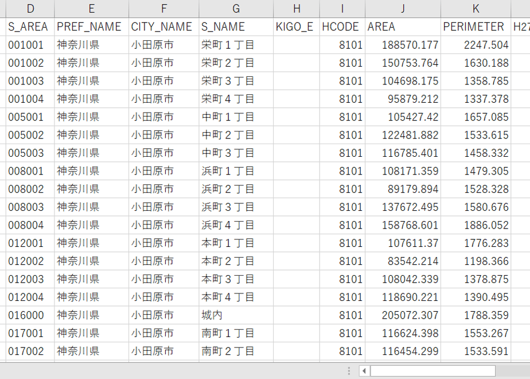The height and width of the screenshot is (379, 530).
Task: Click AREA value 107611.37
Action: (403, 243)
